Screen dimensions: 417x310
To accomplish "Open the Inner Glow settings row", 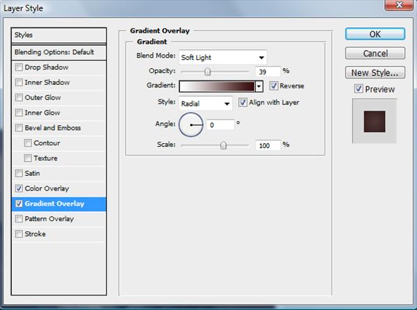I will pyautogui.click(x=59, y=113).
